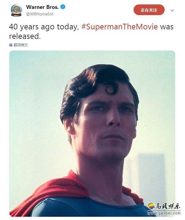Click the forehead hair curl in photo
Screen dimensions: 185x220
coord(111,88)
